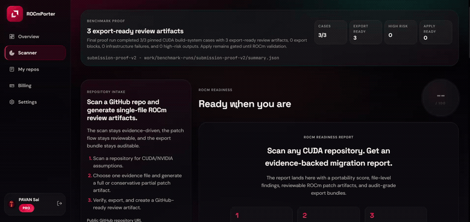
Task: Open the Overview page
Action: pos(36,37)
